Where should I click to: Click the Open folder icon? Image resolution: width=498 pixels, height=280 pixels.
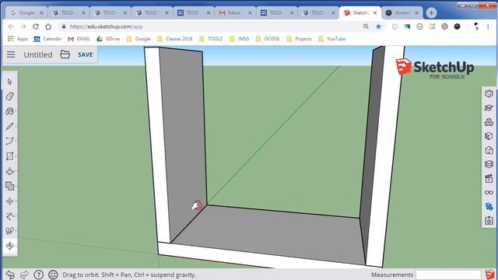click(x=65, y=54)
